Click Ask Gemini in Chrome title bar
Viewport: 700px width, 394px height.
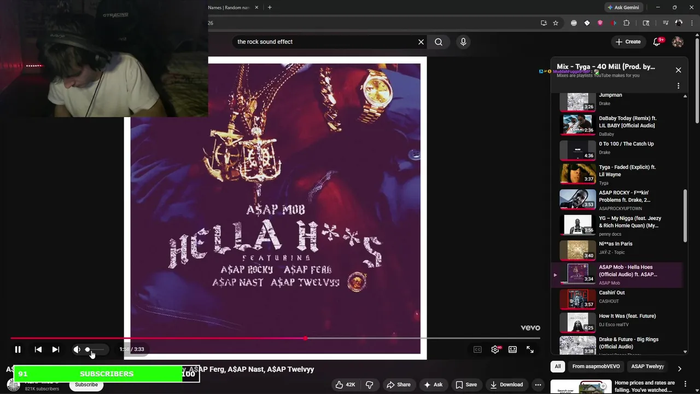pyautogui.click(x=623, y=8)
